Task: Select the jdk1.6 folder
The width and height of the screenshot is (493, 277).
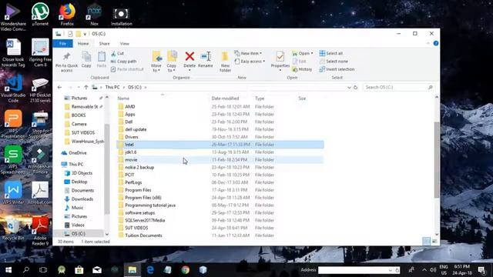Action: [x=220, y=152]
